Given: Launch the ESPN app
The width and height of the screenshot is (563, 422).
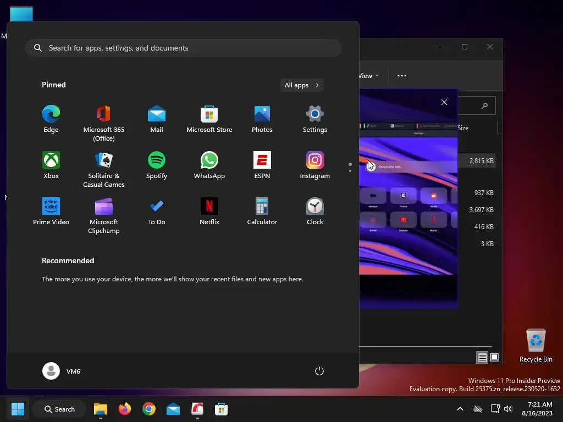Looking at the screenshot, I should pos(262,165).
